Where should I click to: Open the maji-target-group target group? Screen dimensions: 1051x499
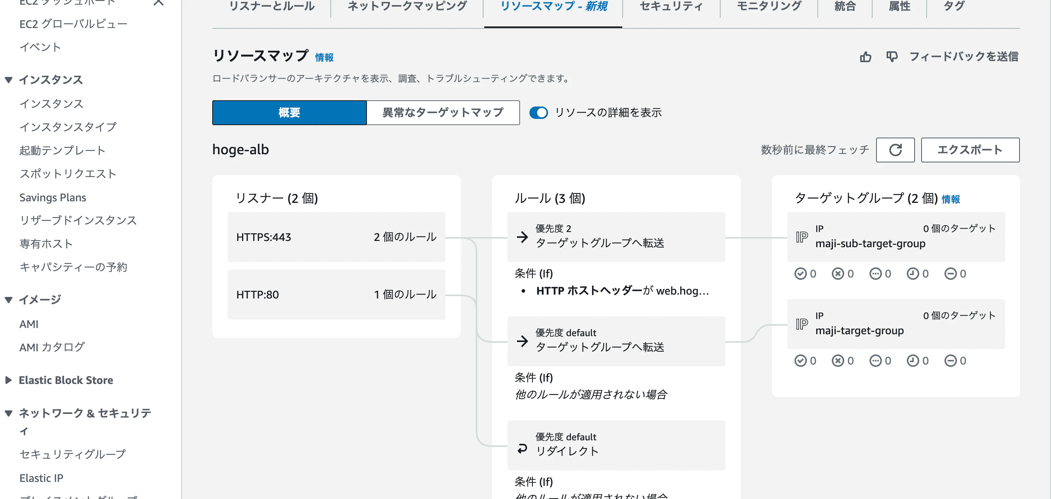tap(859, 330)
